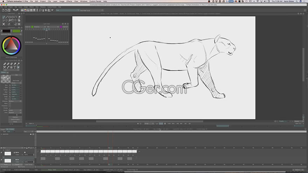
Task: Select the checkmark custom brush icon
Action: (x=18, y=67)
